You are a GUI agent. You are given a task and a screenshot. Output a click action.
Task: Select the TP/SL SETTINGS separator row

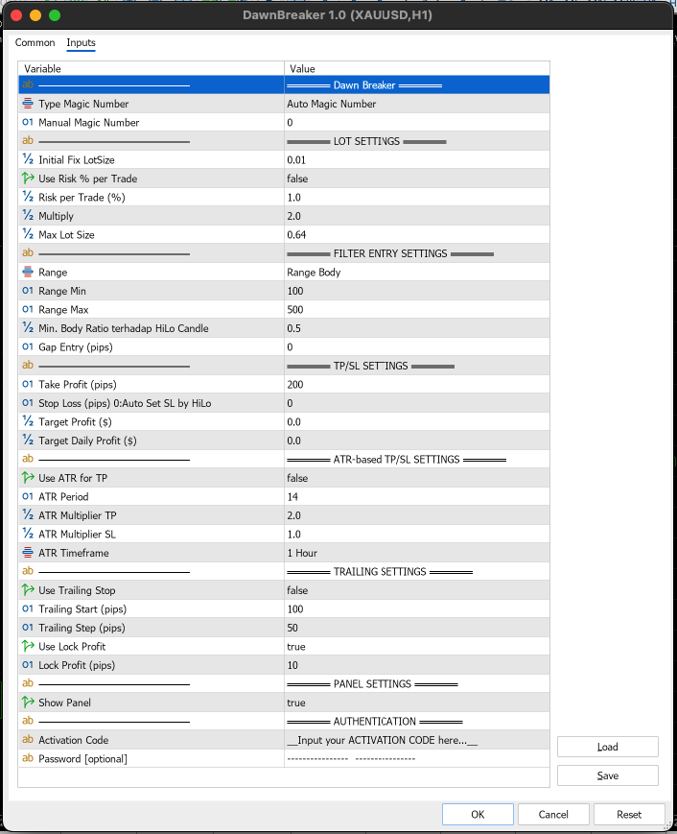(x=284, y=366)
